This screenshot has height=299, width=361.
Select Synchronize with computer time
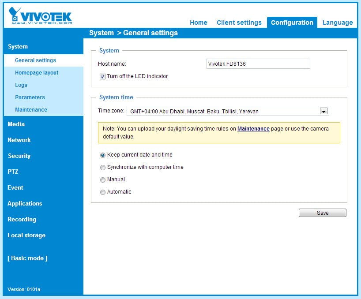pyautogui.click(x=103, y=168)
